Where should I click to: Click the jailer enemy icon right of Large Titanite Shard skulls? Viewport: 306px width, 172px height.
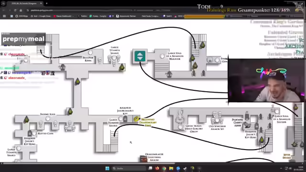point(122,67)
